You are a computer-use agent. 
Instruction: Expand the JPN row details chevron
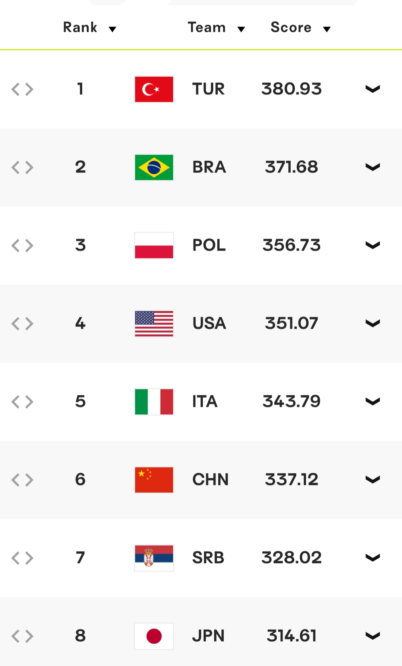pos(372,636)
